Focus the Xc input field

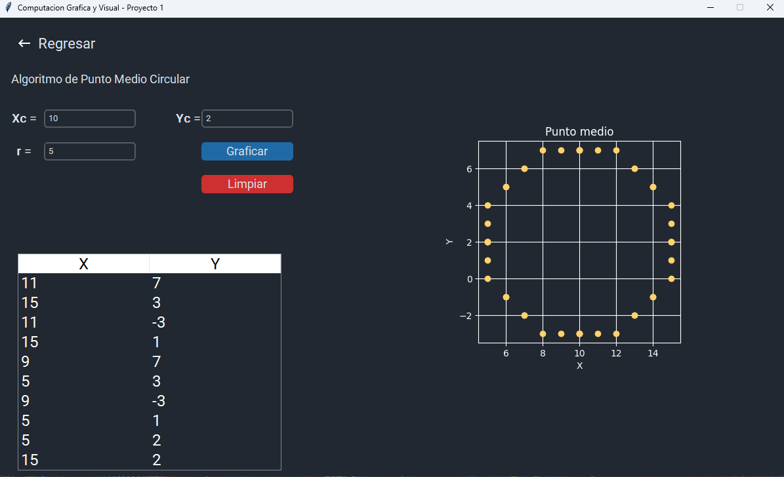89,119
